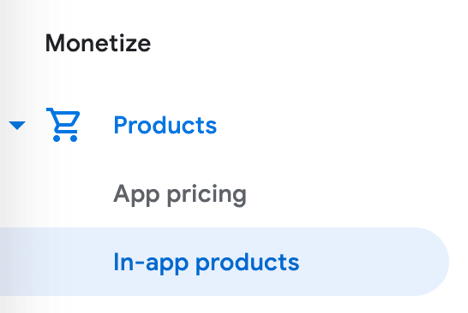The height and width of the screenshot is (313, 468).
Task: Click the Monetize section heading
Action: point(98,43)
